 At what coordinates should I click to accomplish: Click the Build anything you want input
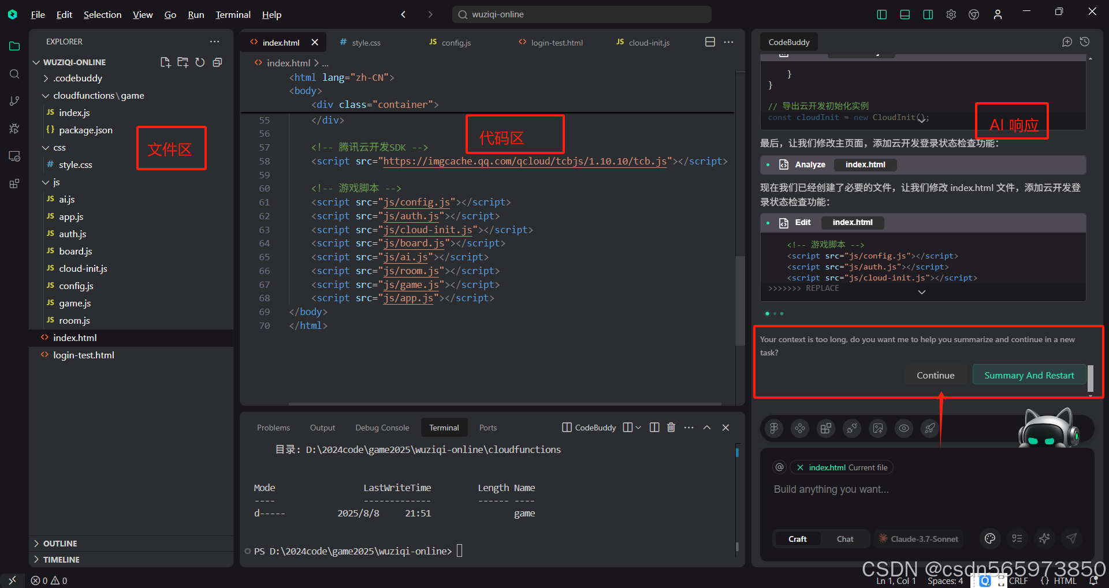pos(831,489)
